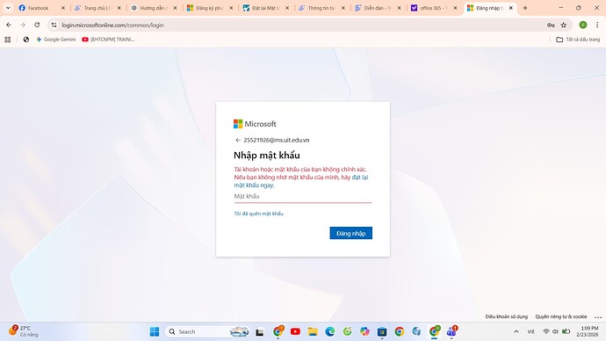The image size is (606, 341).
Task: Show hidden system tray icons
Action: tap(516, 331)
